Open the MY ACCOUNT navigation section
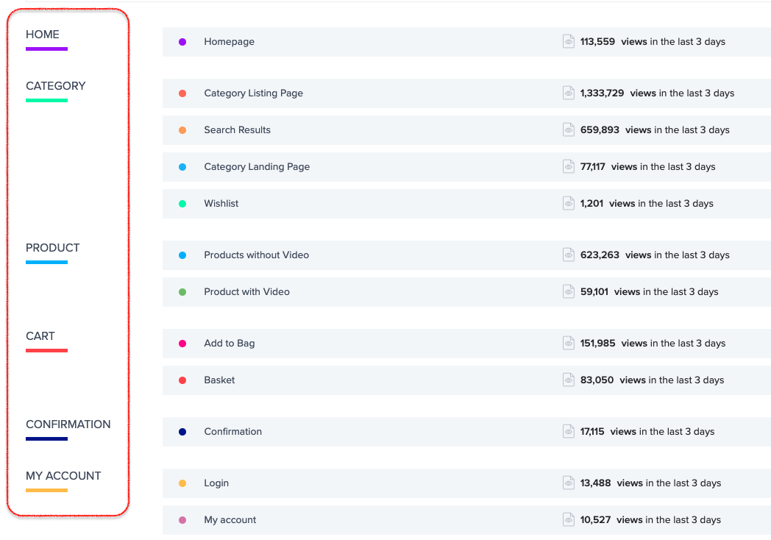The height and width of the screenshot is (540, 771). point(63,476)
